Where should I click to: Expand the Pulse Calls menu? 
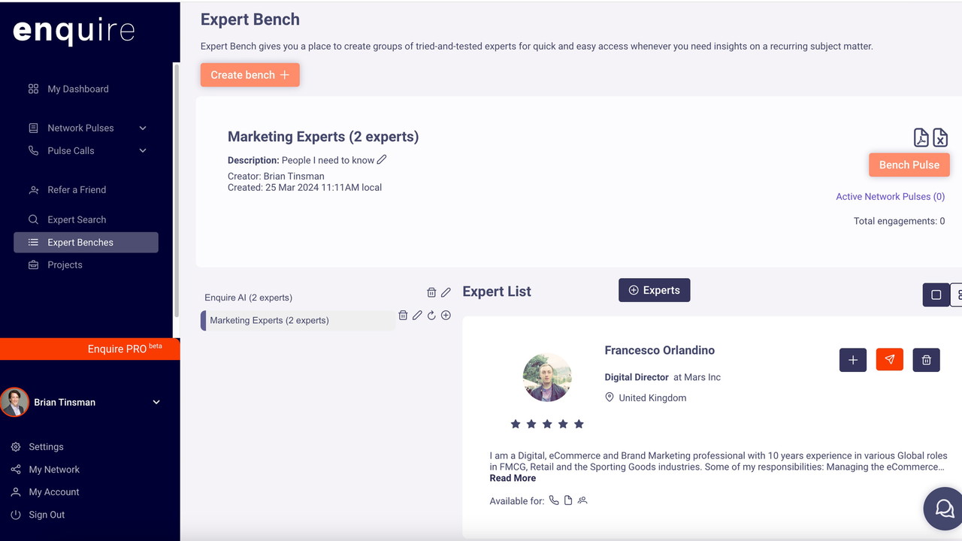point(143,150)
